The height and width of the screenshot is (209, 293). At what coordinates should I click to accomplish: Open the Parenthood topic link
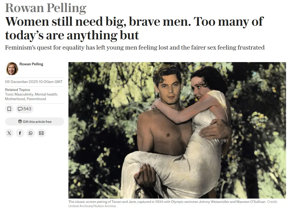(x=36, y=99)
